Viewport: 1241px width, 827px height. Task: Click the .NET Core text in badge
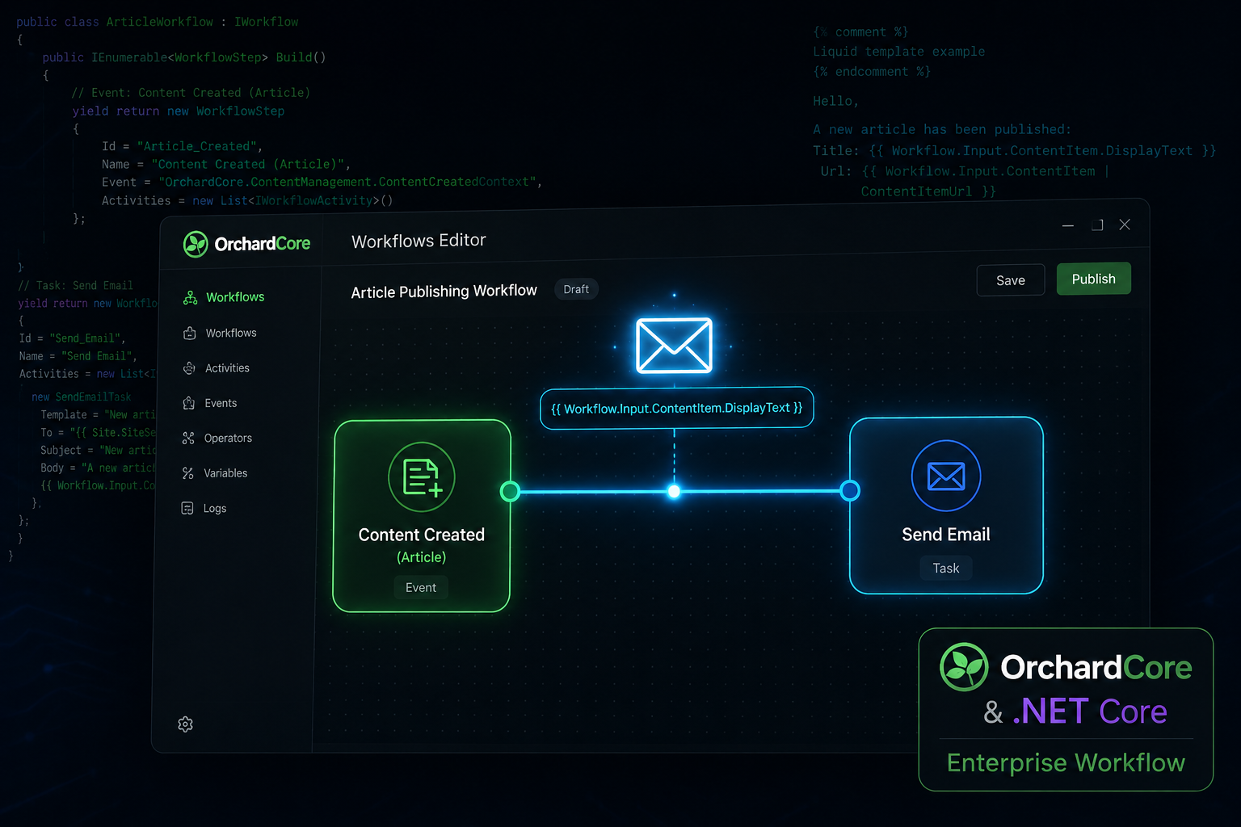point(1089,712)
